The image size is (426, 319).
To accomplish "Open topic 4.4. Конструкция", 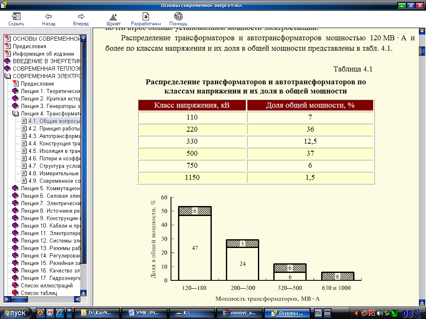I will point(54,143).
